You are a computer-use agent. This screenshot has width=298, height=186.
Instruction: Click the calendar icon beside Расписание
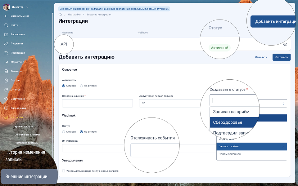click(6, 34)
